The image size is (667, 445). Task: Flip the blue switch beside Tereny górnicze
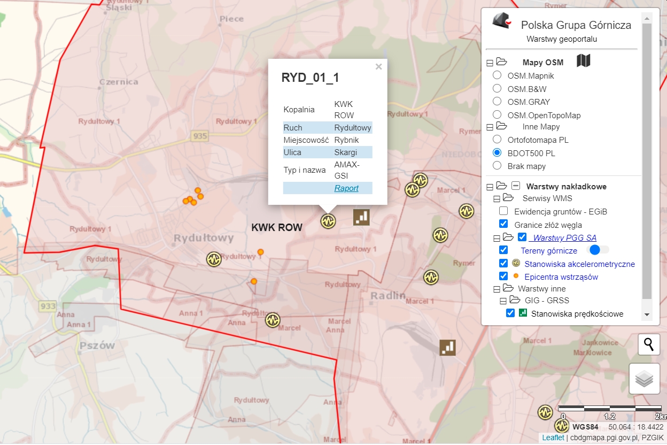click(599, 250)
